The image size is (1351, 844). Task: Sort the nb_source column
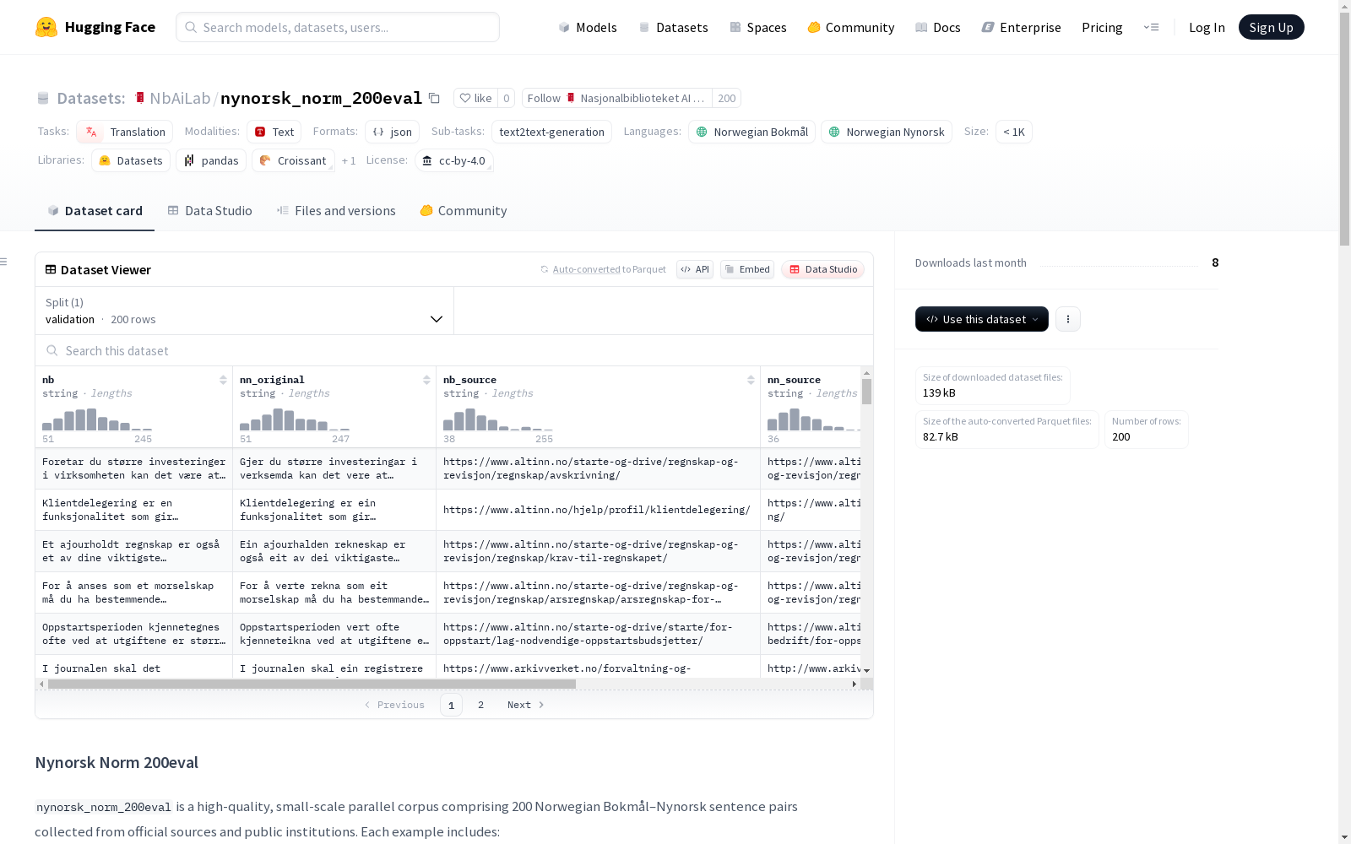tap(751, 380)
